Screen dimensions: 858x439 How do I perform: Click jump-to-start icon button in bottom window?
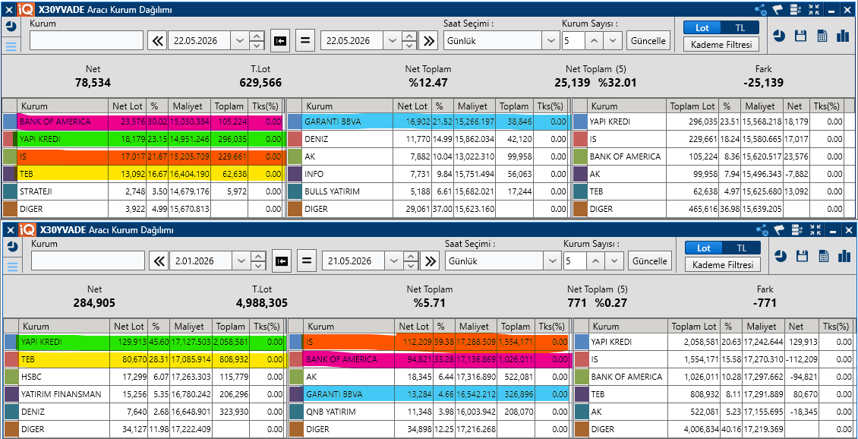coord(282,261)
